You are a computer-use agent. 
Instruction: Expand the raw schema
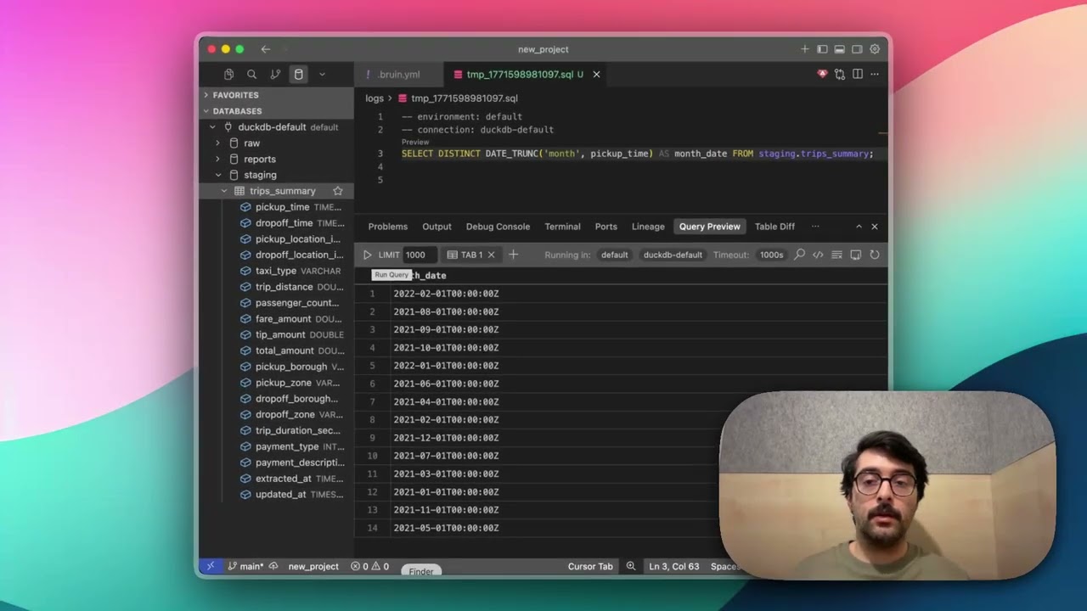coord(218,143)
